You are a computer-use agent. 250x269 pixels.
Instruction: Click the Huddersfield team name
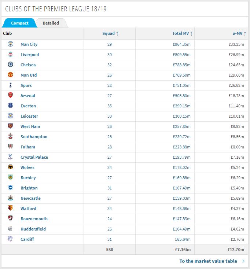click(x=33, y=229)
